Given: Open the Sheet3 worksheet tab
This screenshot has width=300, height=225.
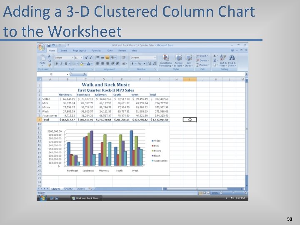Looking at the screenshot, I should click(81, 189).
